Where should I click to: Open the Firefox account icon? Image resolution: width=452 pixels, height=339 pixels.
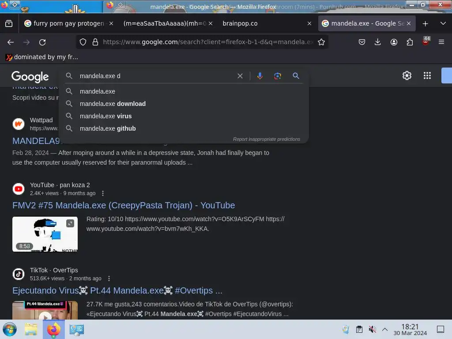394,42
